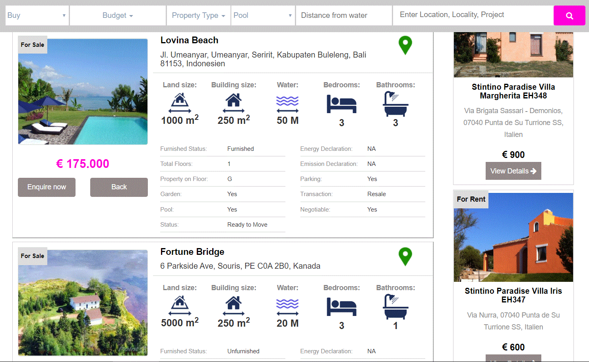This screenshot has height=362, width=589.
Task: Click Lovina Beach bedrooms bed icon
Action: [x=341, y=104]
